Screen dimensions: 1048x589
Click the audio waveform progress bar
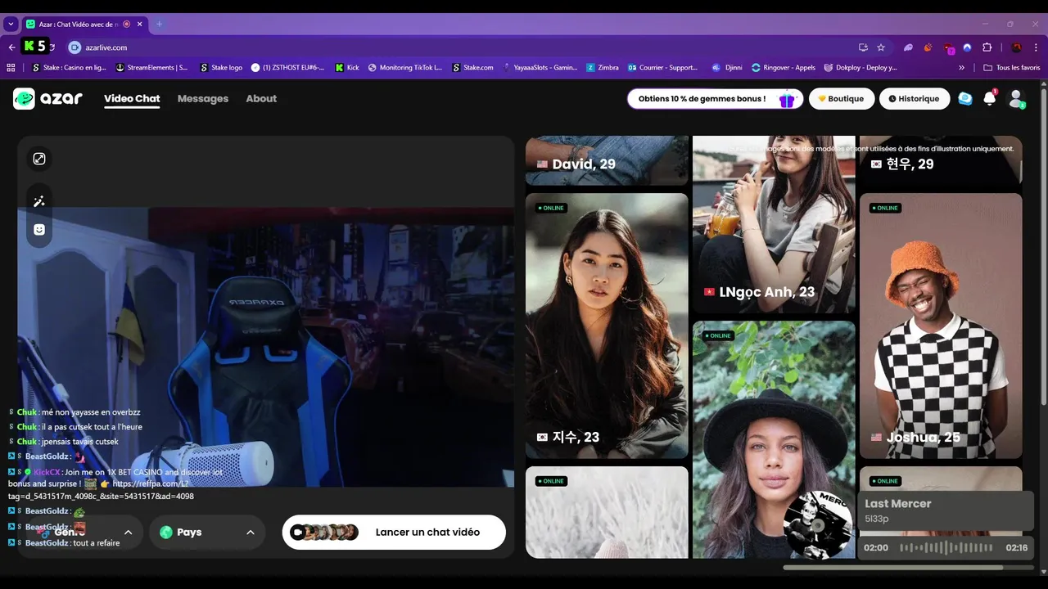coord(947,547)
